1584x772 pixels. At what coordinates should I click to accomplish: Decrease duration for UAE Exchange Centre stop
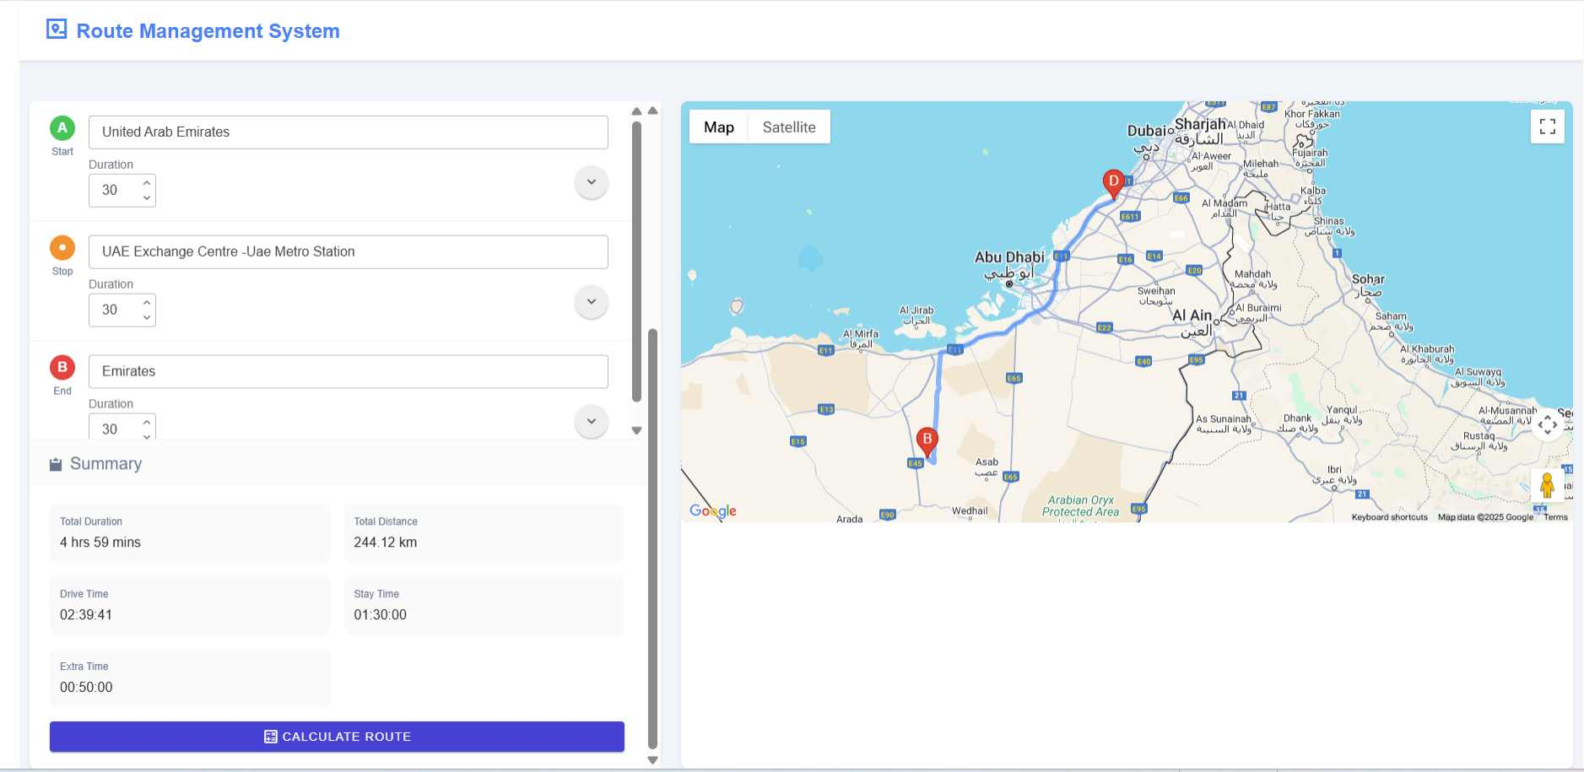pyautogui.click(x=147, y=317)
